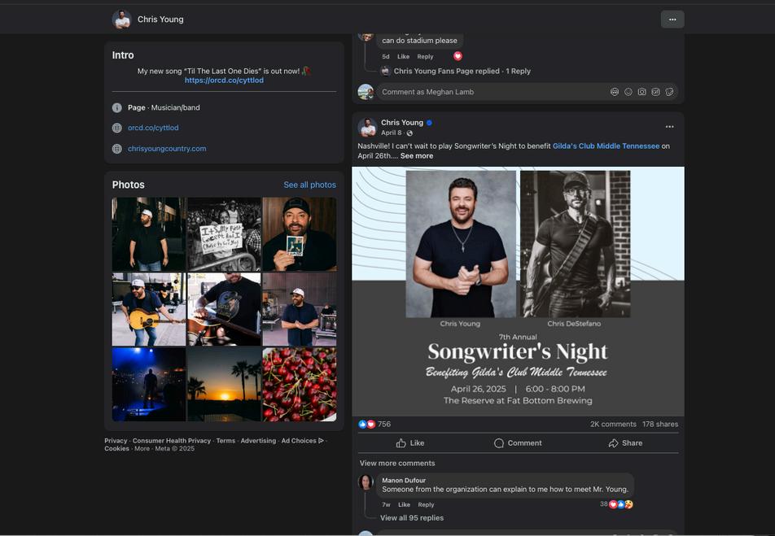This screenshot has width=775, height=536.
Task: Open orcd.co/cyttlod link in page details
Action: (x=153, y=128)
